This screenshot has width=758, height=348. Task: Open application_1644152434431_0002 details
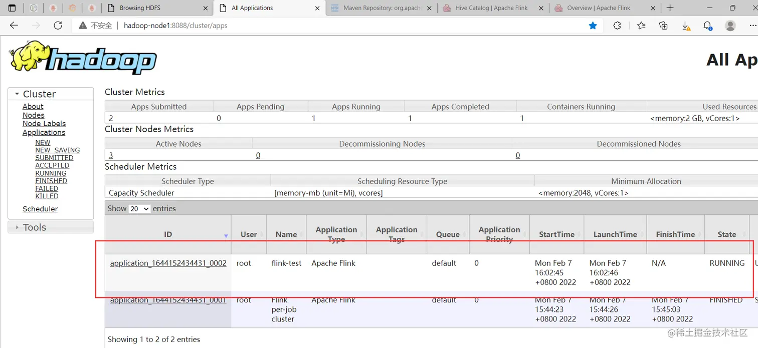pyautogui.click(x=168, y=263)
